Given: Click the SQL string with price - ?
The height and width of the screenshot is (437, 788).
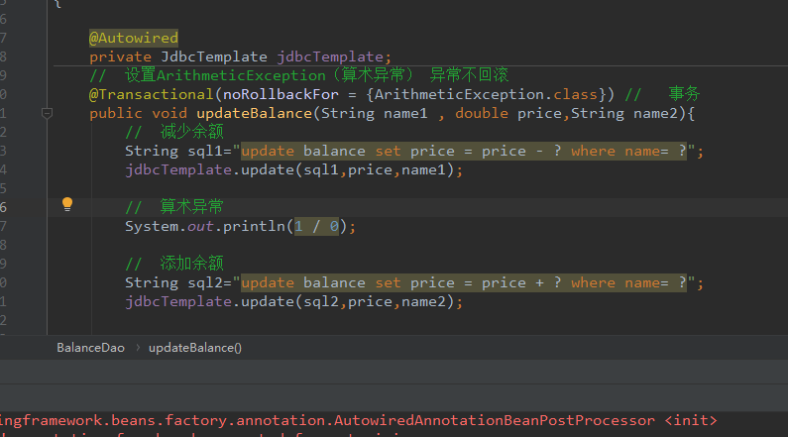Looking at the screenshot, I should pos(464,152).
